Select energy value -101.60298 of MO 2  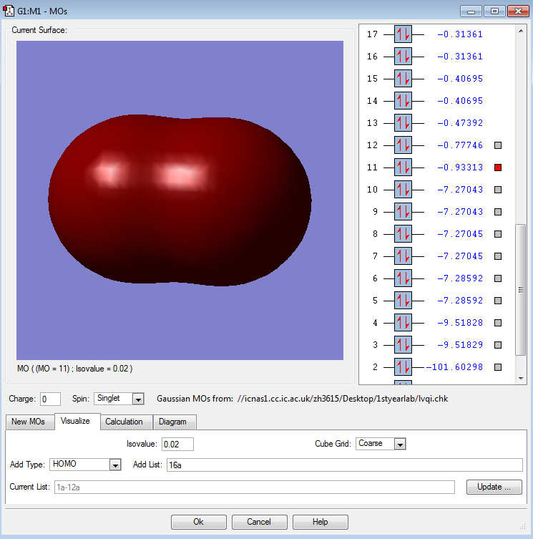[x=454, y=367]
